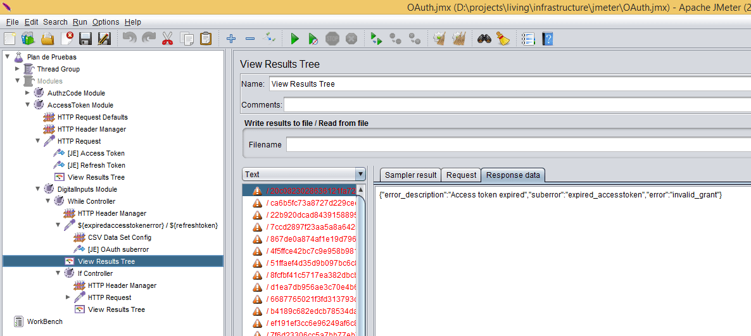Switch to Request tab
Viewport: 751px width, 336px height.
[461, 175]
